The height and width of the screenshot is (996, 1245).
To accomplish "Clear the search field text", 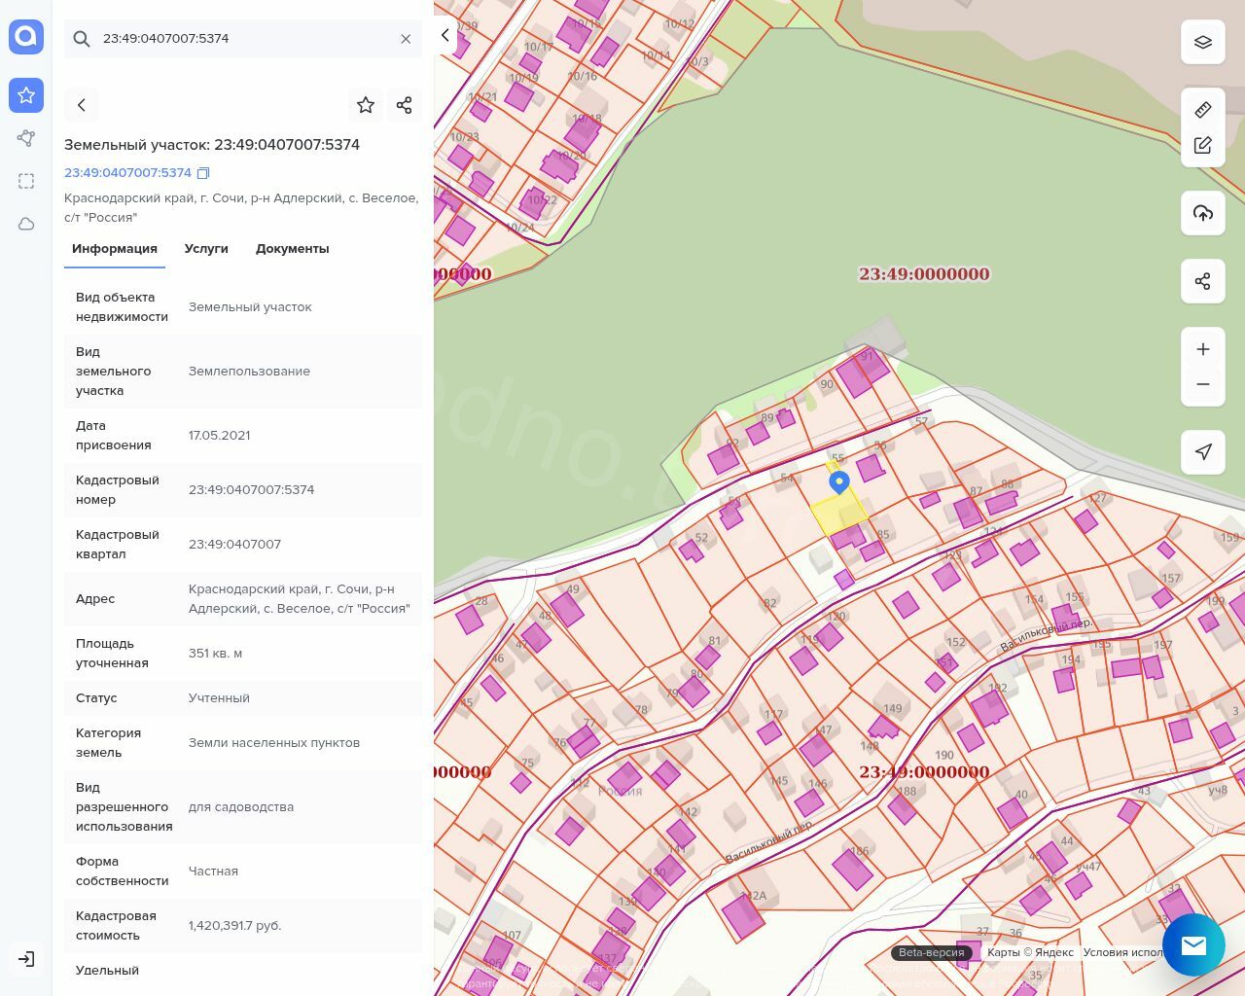I will click(406, 39).
